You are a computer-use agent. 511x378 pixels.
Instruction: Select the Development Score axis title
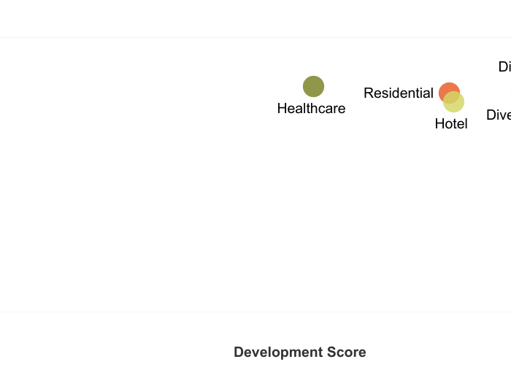tap(300, 352)
